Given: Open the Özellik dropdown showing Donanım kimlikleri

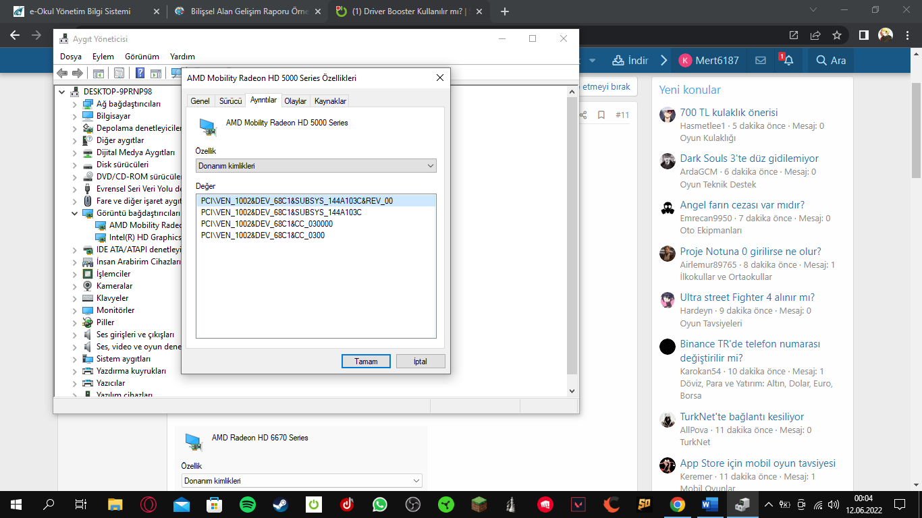Looking at the screenshot, I should coord(316,165).
